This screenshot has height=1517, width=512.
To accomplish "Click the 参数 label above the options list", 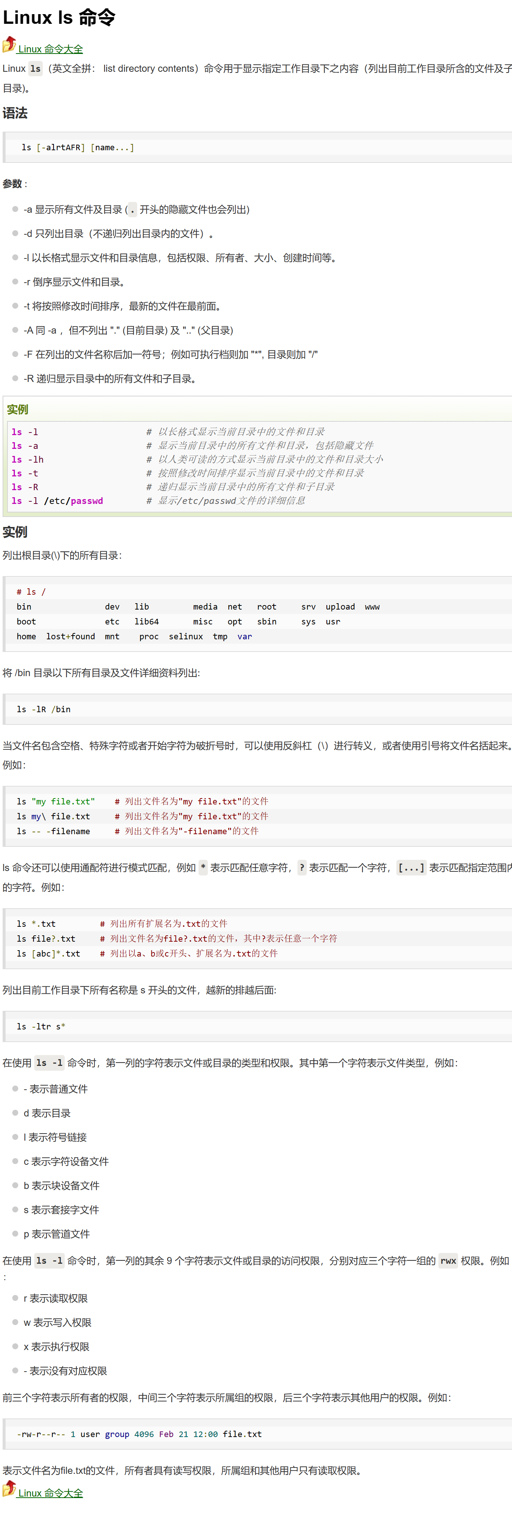I will 12,184.
